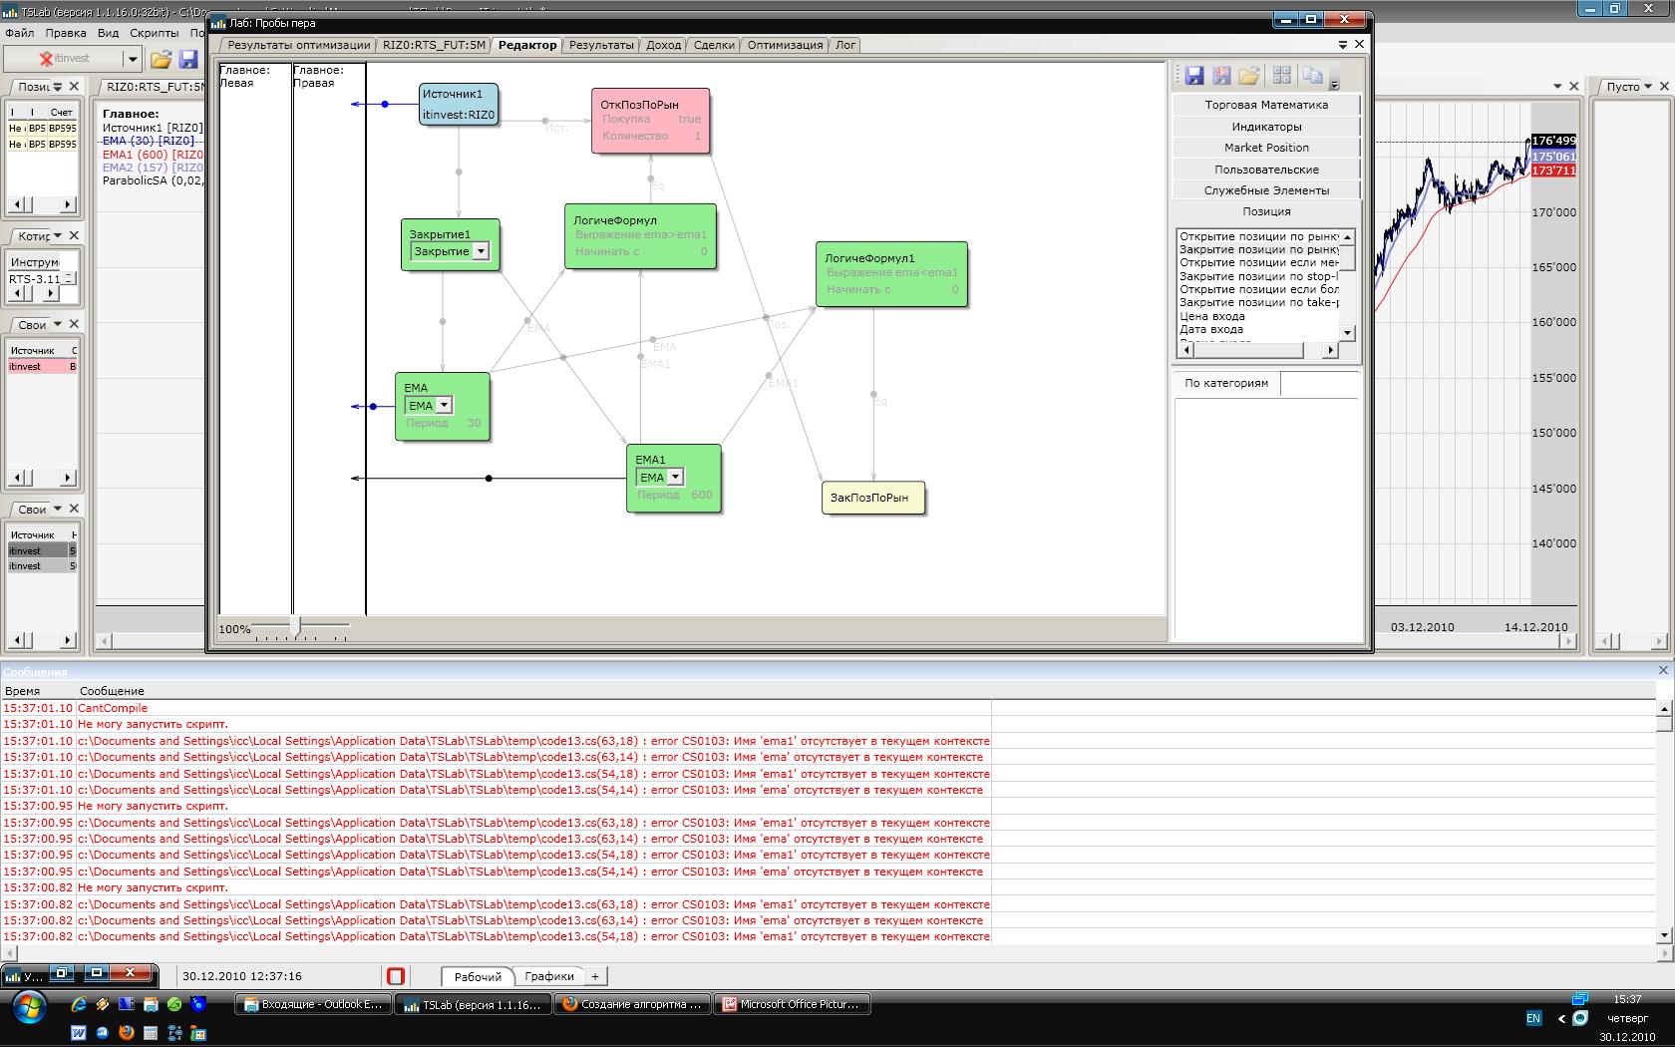Click the open folder icon in editor panel
The image size is (1675, 1047).
[x=1248, y=76]
